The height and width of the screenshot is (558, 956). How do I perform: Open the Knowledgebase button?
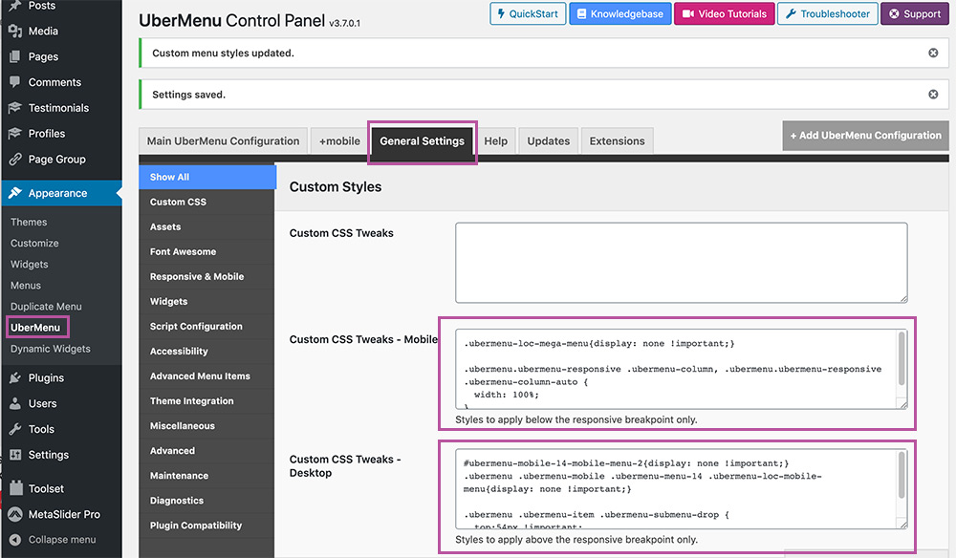coord(620,13)
